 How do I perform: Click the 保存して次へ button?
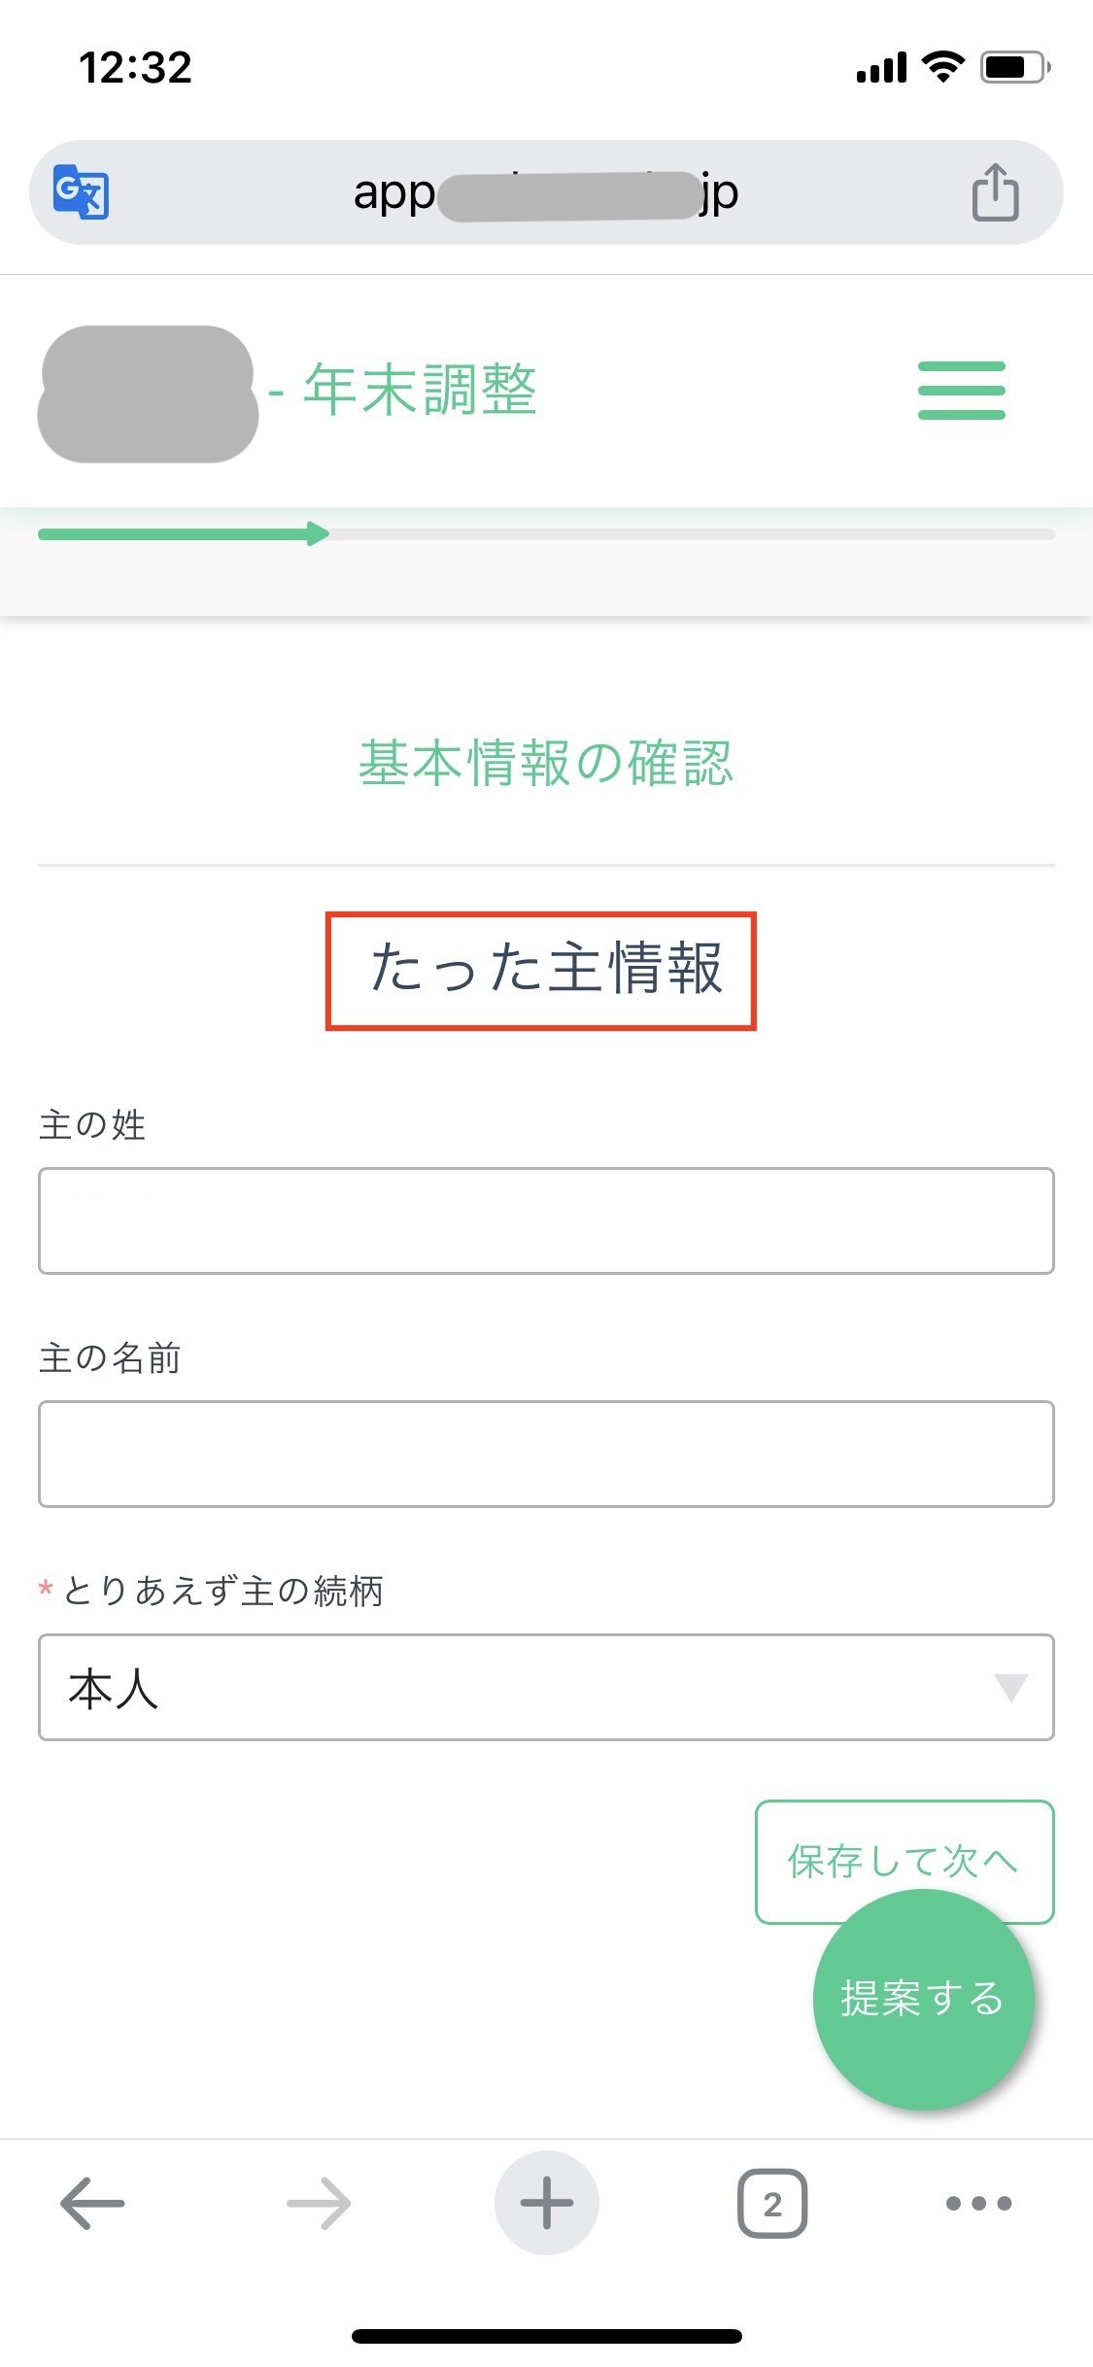(x=904, y=1861)
